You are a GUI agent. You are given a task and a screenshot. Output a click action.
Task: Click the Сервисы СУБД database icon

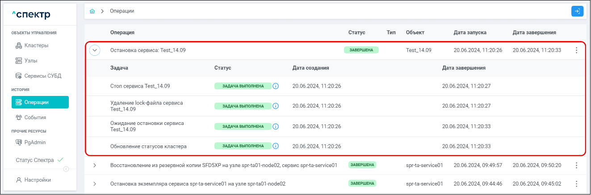19,75
